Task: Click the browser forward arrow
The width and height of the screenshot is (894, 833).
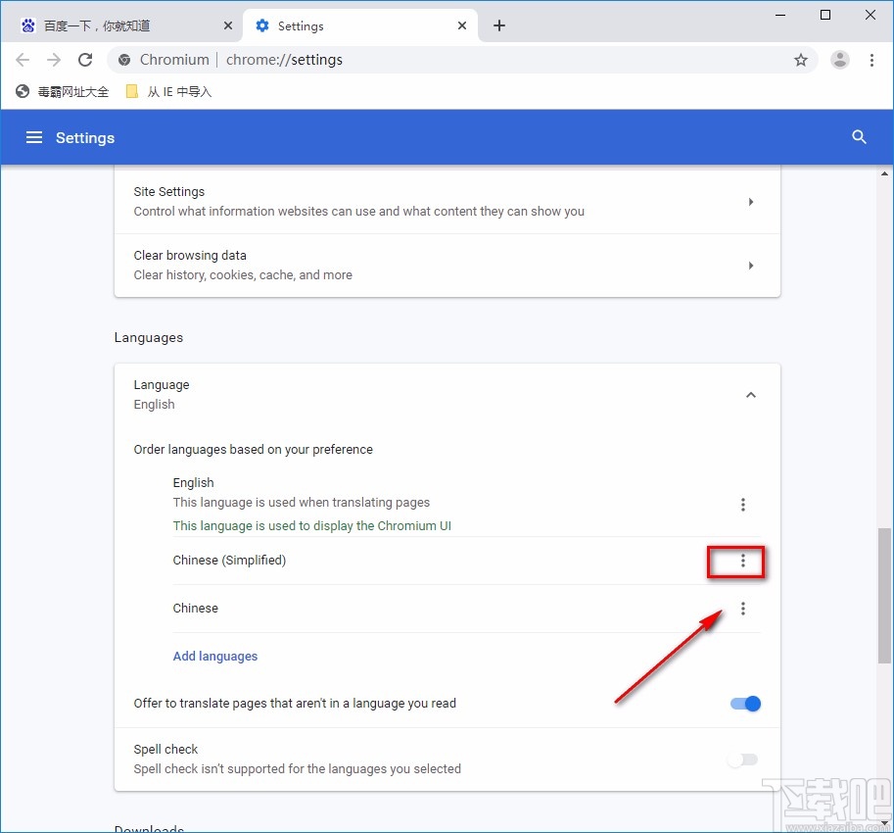Action: point(54,60)
